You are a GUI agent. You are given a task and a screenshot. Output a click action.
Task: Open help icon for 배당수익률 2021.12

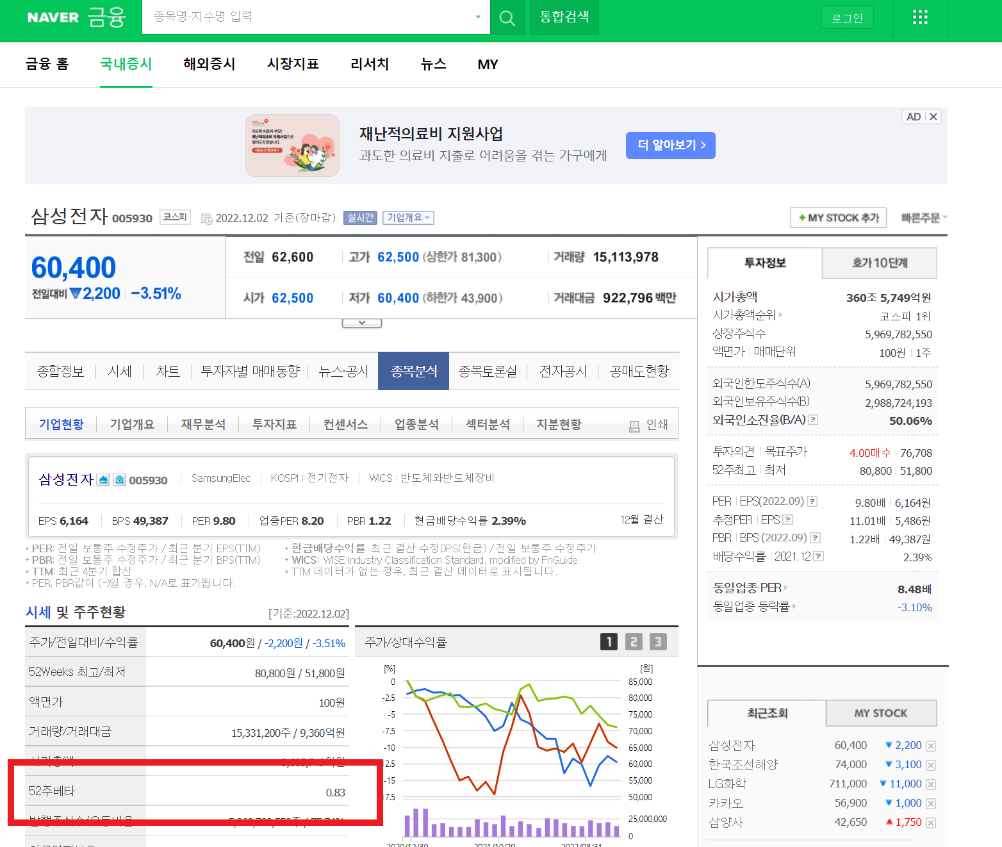point(819,556)
